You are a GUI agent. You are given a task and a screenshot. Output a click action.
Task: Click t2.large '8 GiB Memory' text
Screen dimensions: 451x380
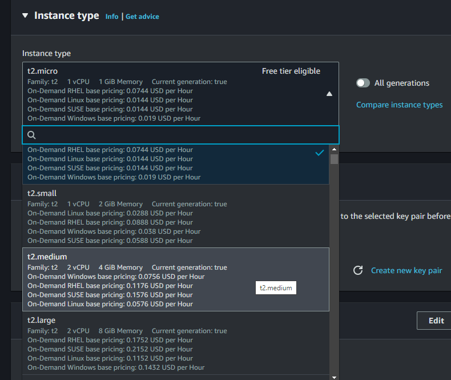click(120, 331)
